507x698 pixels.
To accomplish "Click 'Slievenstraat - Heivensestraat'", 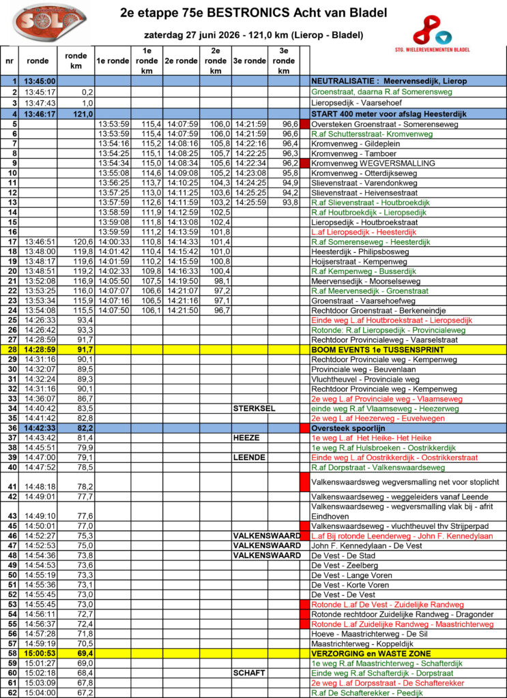I will point(364,193).
